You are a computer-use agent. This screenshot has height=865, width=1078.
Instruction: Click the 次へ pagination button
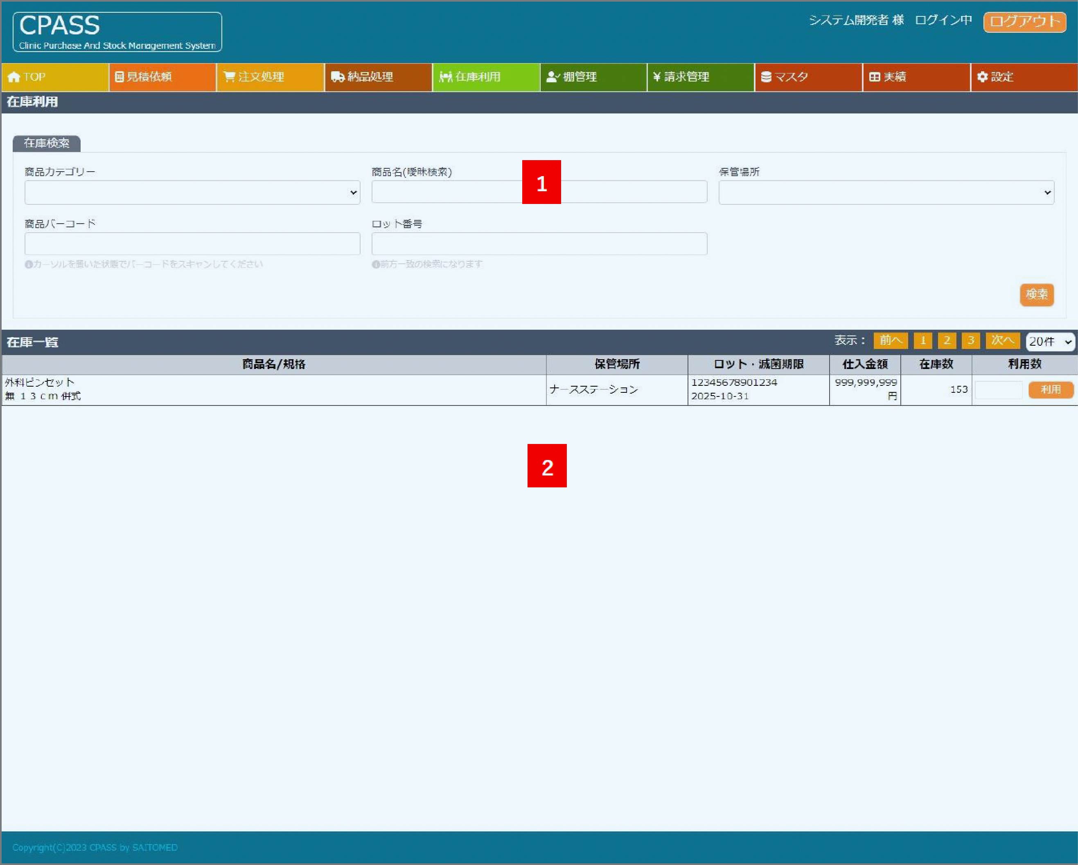[1002, 341]
